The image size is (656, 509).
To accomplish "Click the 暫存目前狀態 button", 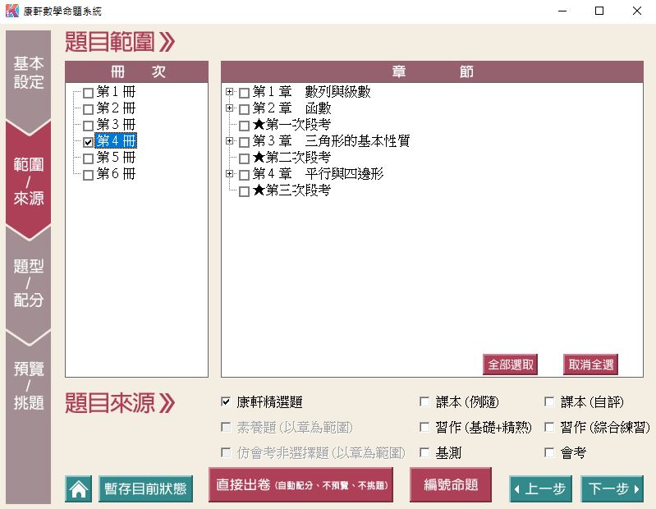I will (x=146, y=489).
